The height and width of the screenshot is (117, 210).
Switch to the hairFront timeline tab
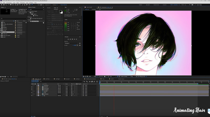pyautogui.click(x=47, y=79)
